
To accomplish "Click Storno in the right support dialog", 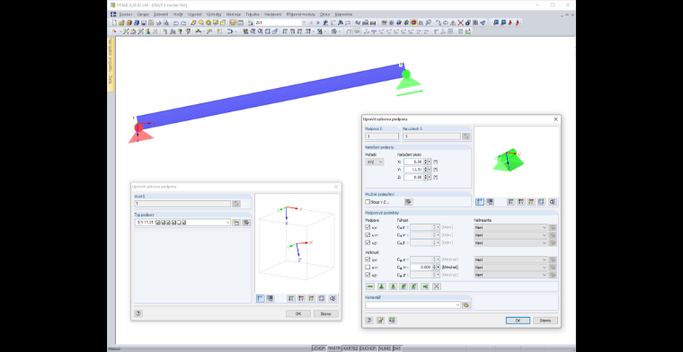I will (546, 321).
